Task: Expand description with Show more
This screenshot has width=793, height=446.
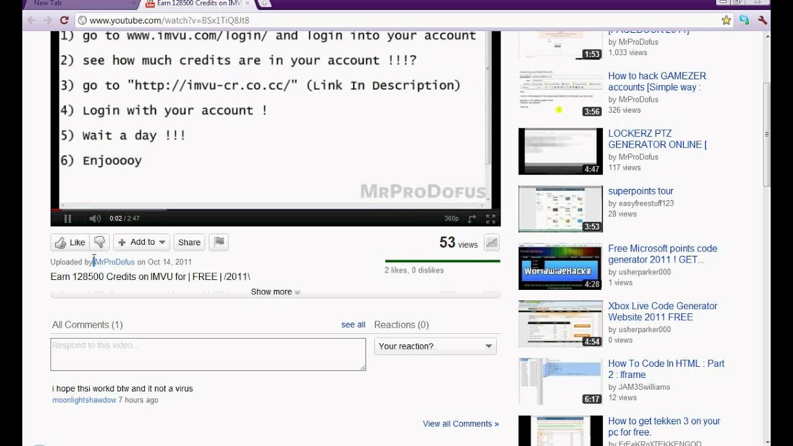Action: pyautogui.click(x=275, y=292)
